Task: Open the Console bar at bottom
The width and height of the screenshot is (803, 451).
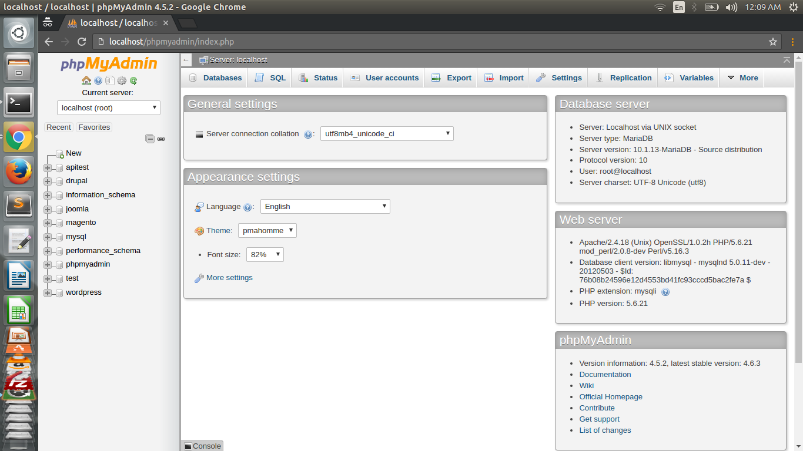Action: click(x=203, y=446)
